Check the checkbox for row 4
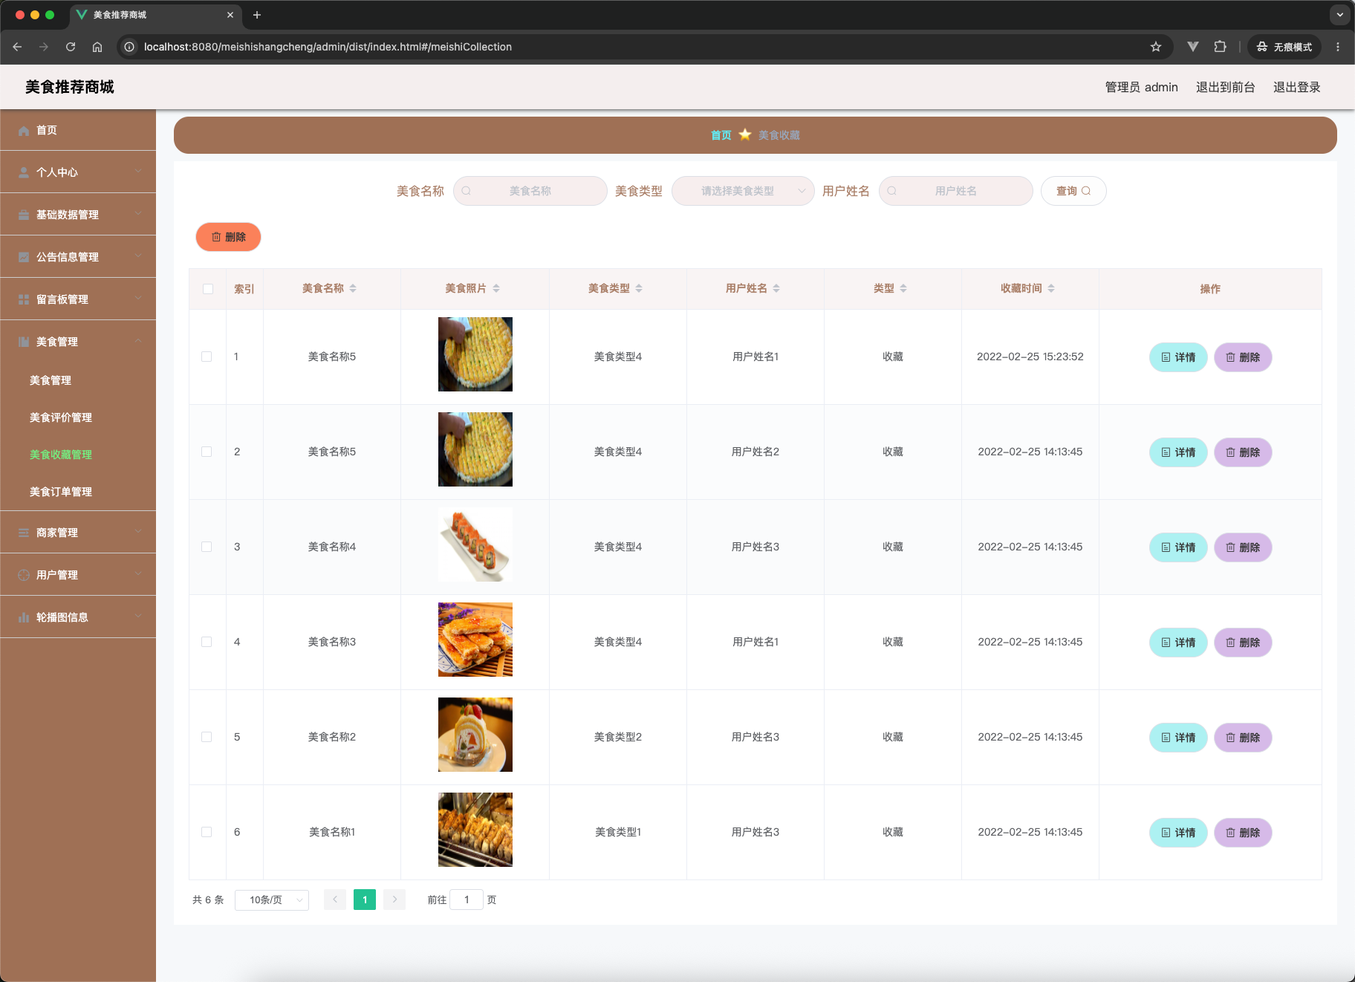 207,642
